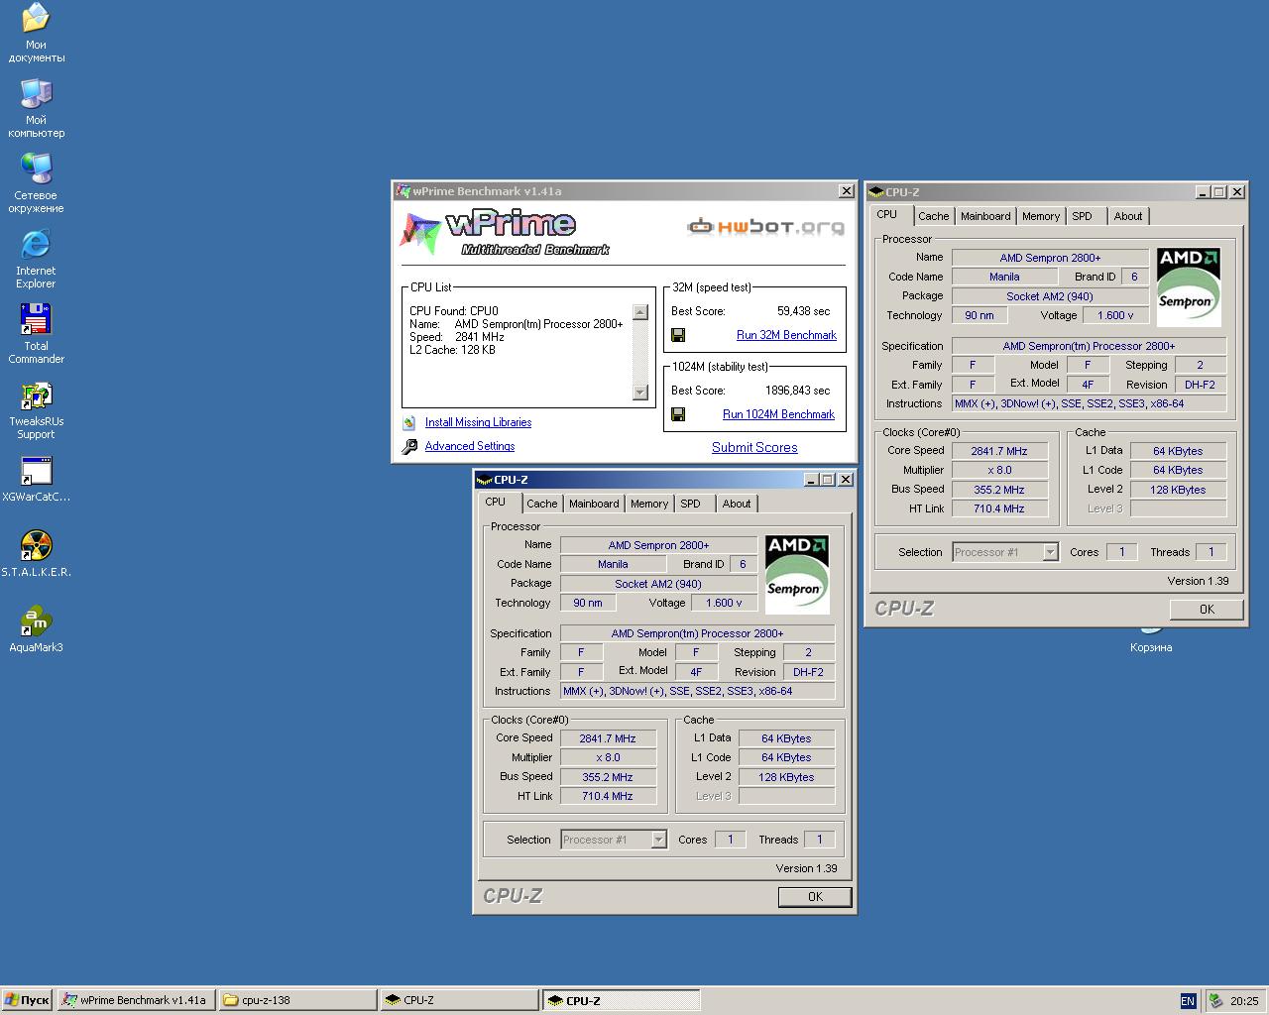This screenshot has width=1269, height=1015.
Task: Run the 32M Benchmark
Action: [786, 335]
